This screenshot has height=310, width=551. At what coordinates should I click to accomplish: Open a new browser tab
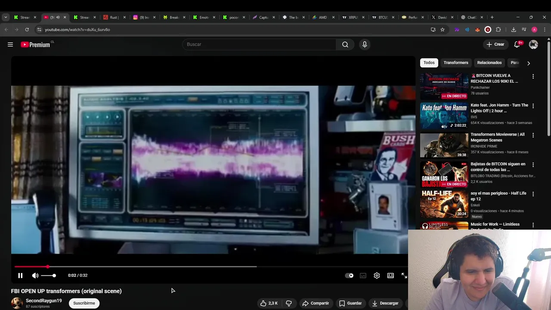click(x=492, y=17)
